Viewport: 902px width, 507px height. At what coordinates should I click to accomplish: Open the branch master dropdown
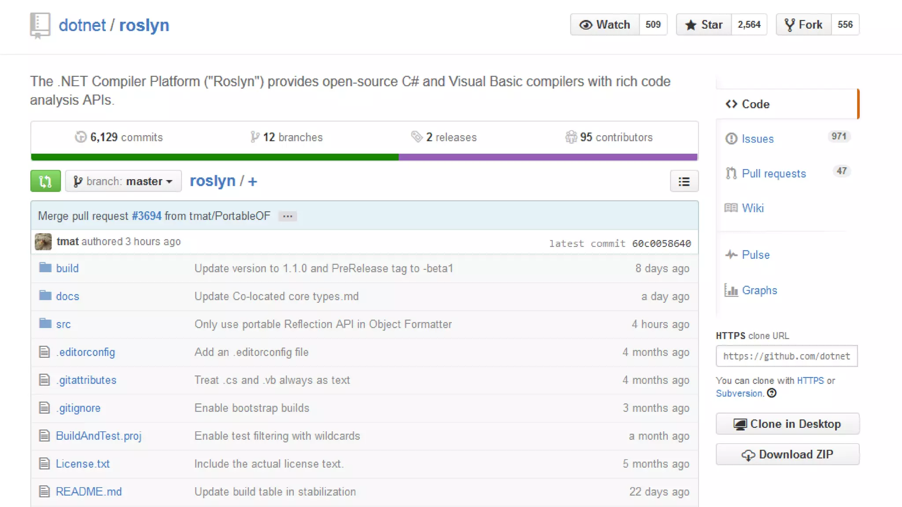[123, 181]
